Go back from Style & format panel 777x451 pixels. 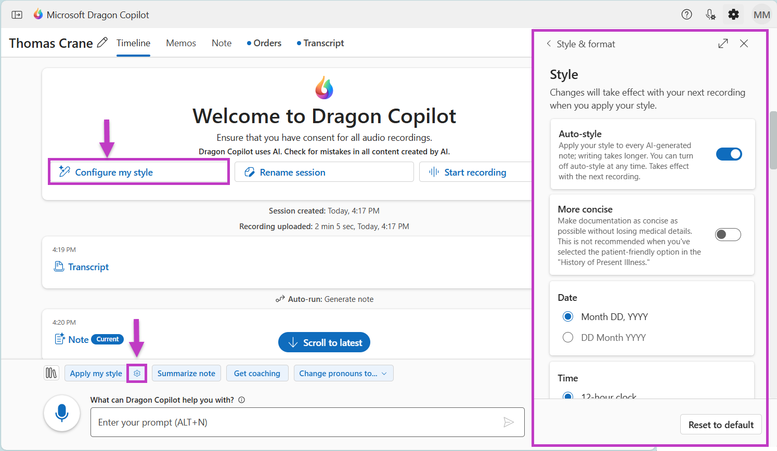(x=549, y=44)
